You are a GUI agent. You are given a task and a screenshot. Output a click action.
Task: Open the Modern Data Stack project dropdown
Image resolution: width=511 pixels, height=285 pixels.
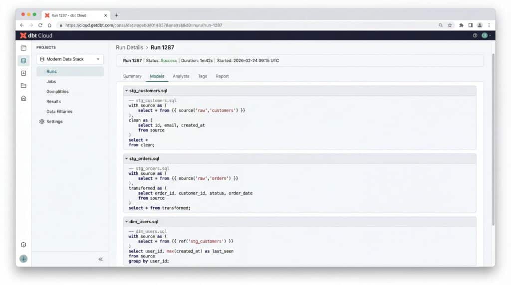[70, 59]
